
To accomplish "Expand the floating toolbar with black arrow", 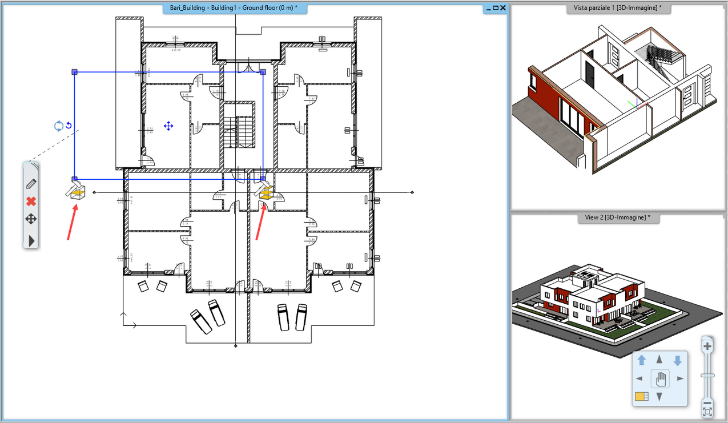I will 31,241.
